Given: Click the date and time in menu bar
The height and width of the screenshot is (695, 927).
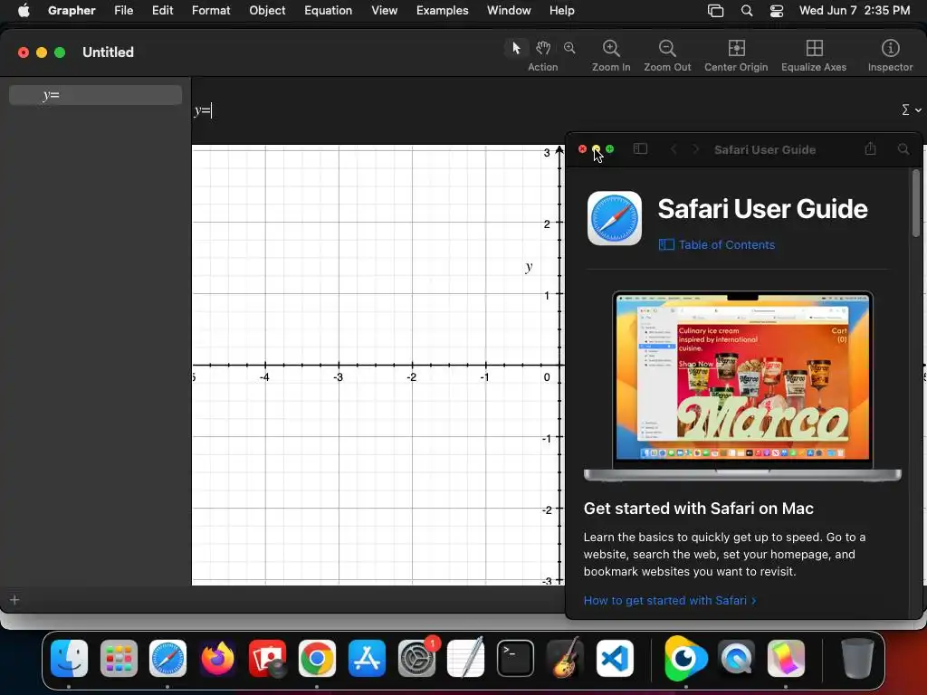Looking at the screenshot, I should point(855,10).
